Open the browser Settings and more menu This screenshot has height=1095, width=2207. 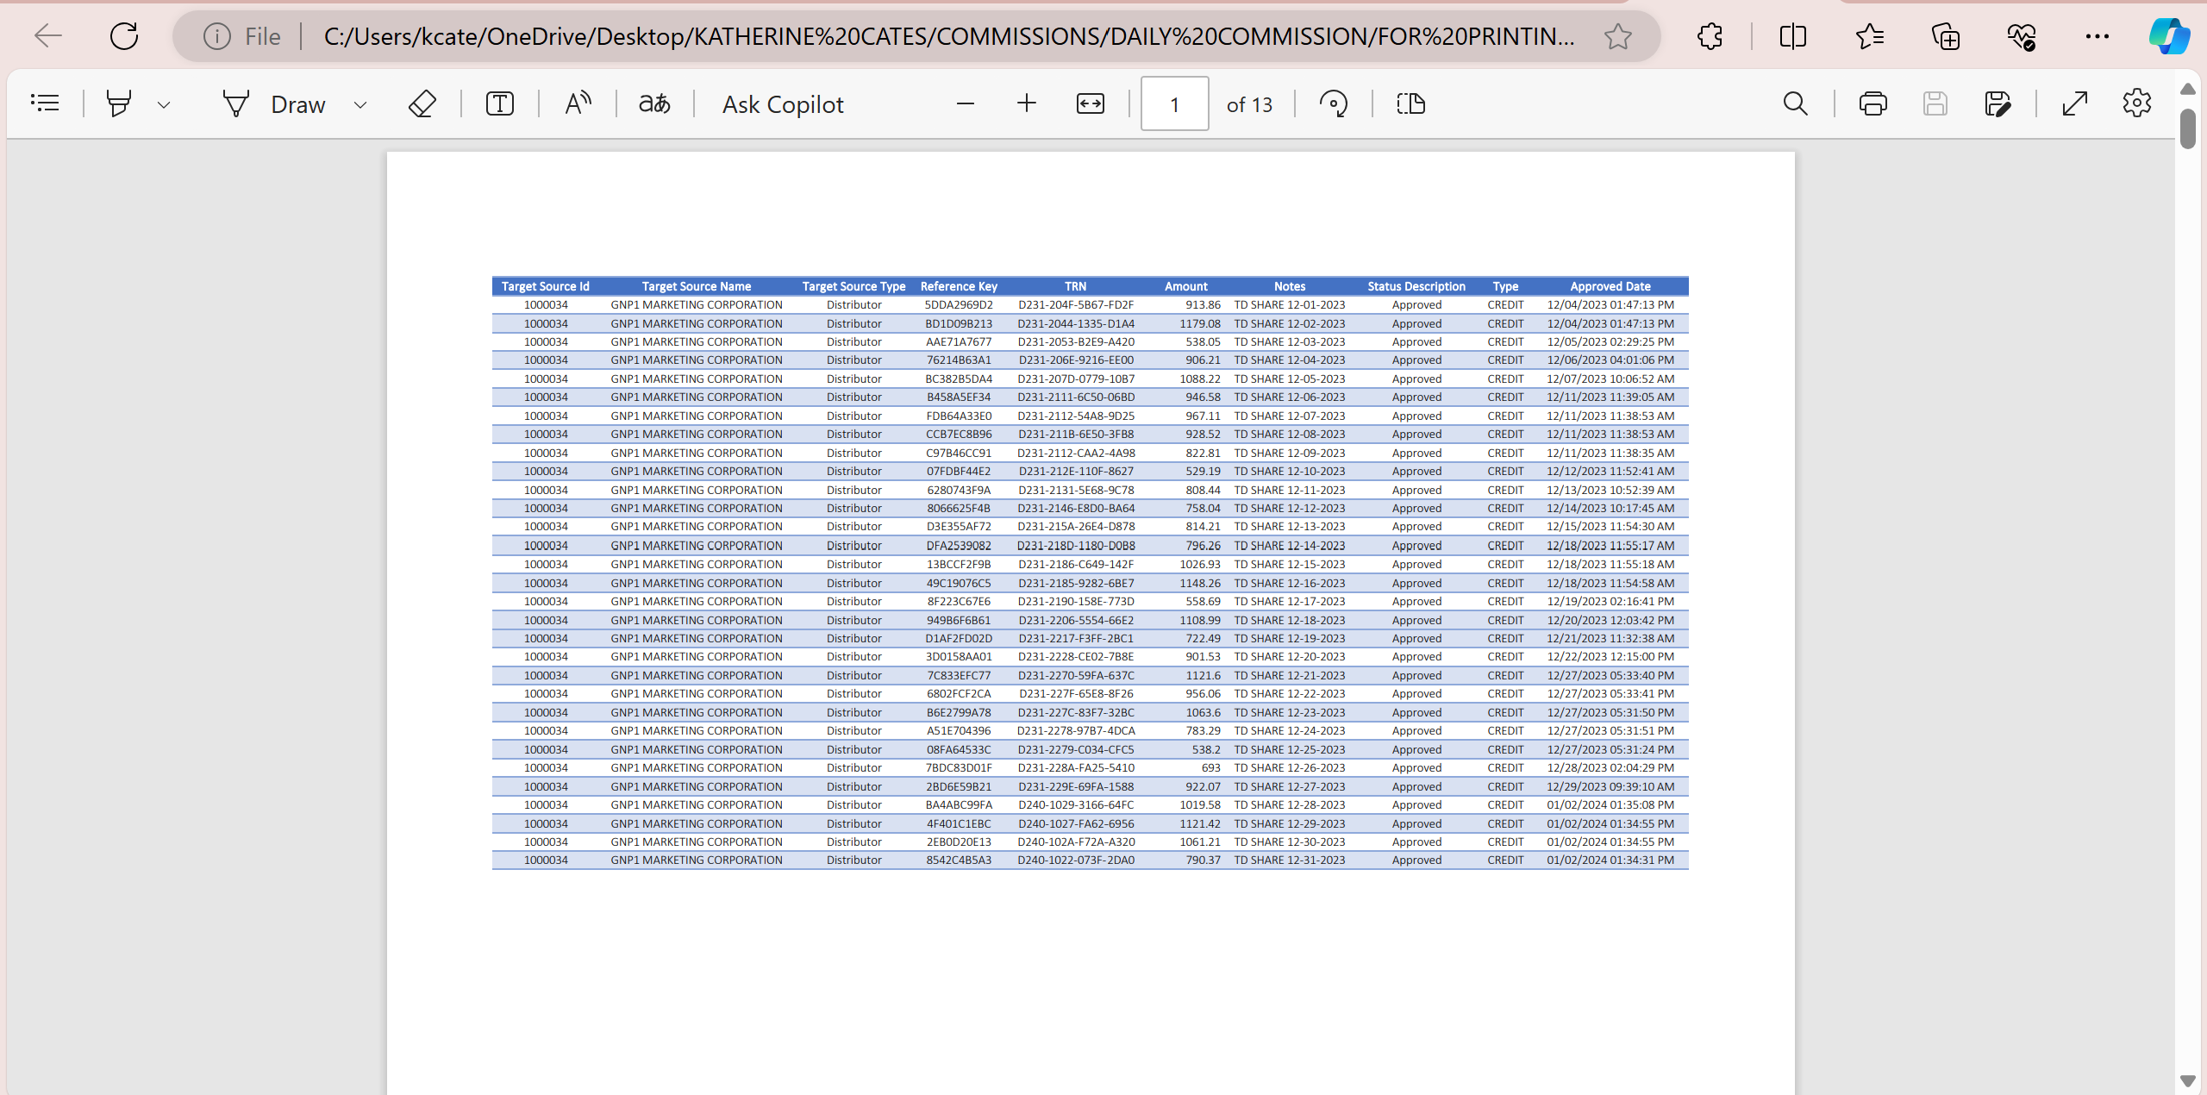(x=2097, y=36)
